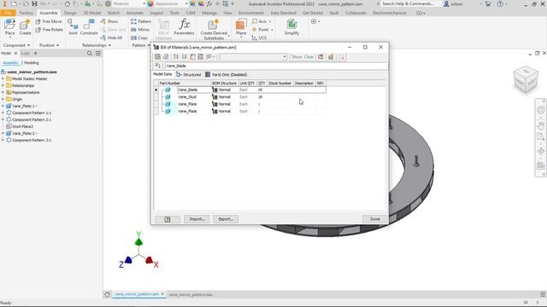Click add browser tab plus icon
The height and width of the screenshot is (307, 547).
[x=35, y=53]
